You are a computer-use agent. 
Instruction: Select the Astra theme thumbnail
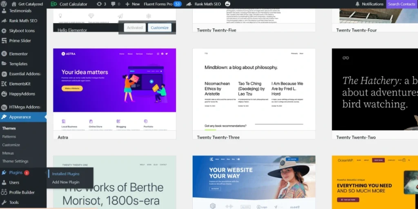pos(114,89)
